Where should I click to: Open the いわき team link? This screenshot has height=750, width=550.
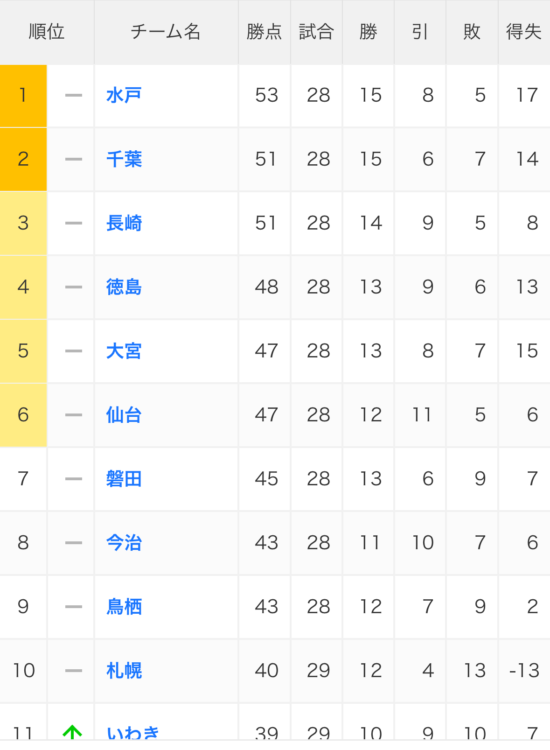point(133,733)
